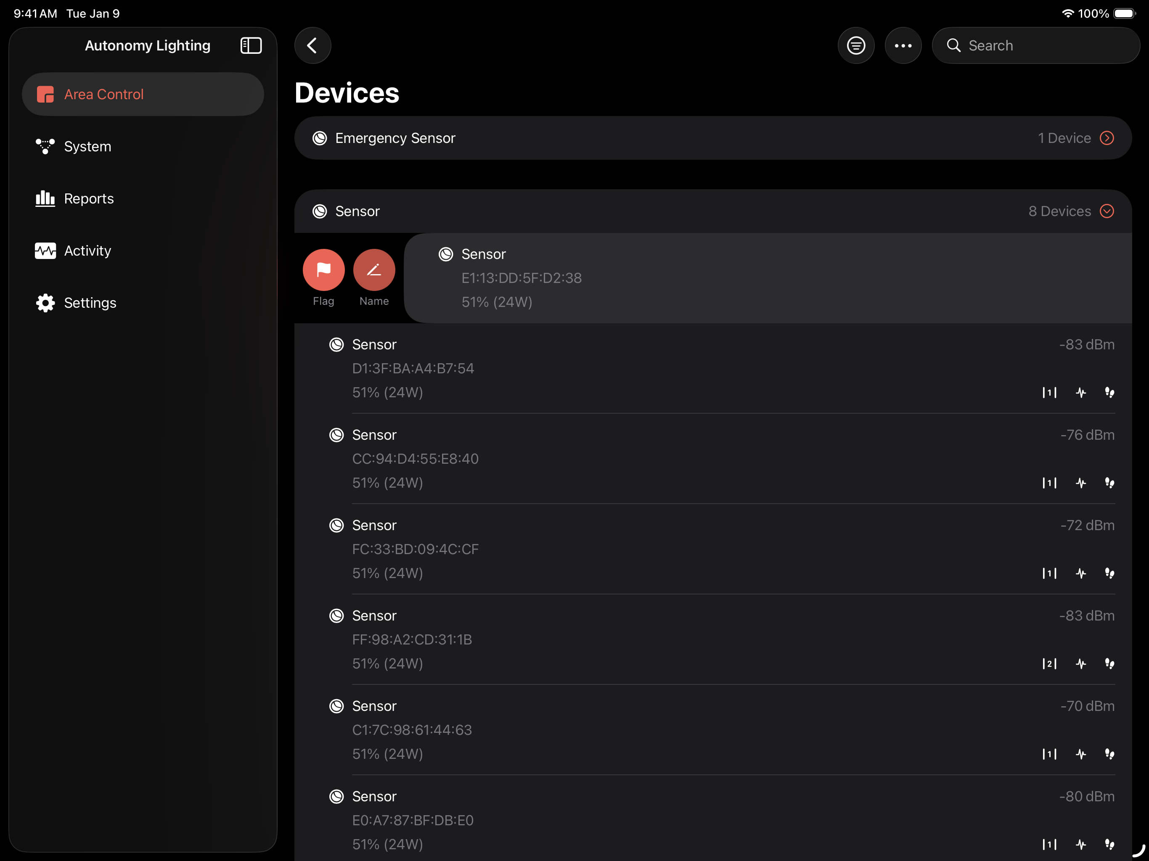The height and width of the screenshot is (861, 1149).
Task: Click the Autonomy Lighting sidebar title
Action: (148, 46)
